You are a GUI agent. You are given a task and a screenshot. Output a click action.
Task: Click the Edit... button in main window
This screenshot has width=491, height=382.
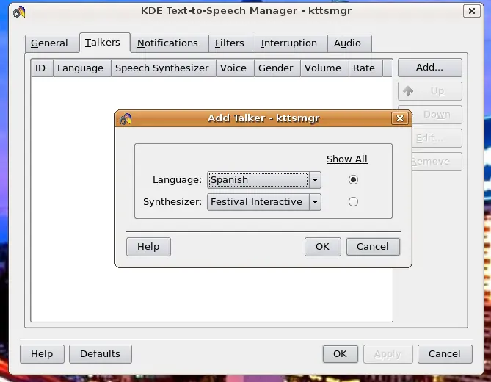pos(437,138)
